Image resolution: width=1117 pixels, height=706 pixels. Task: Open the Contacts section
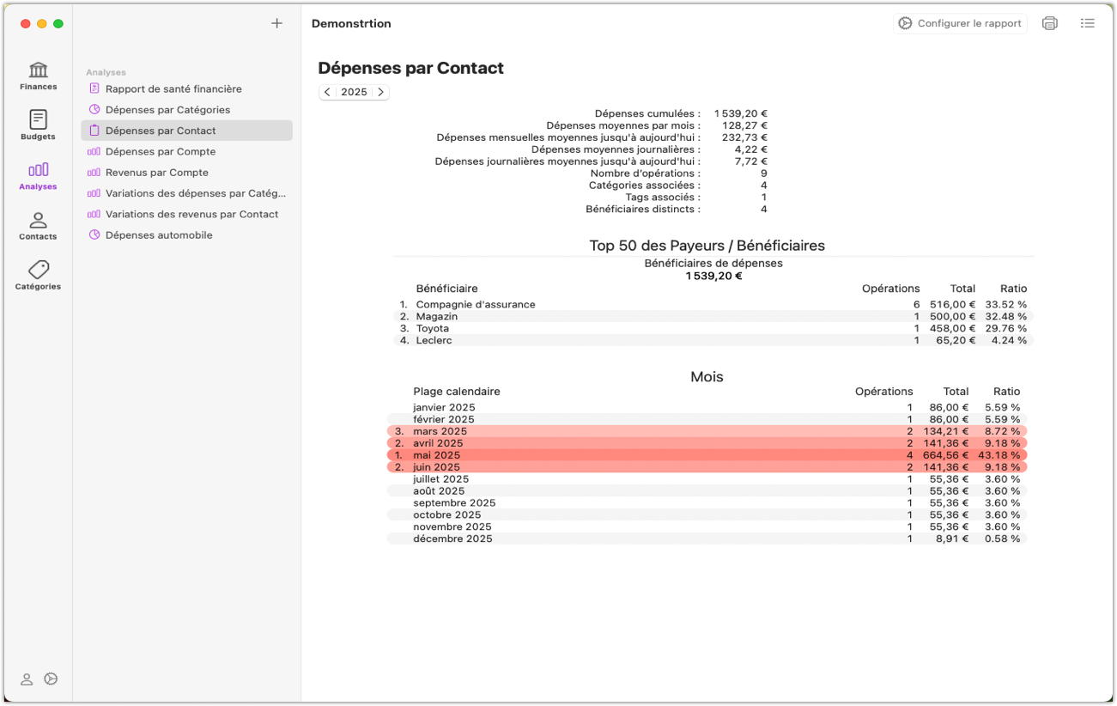click(x=39, y=226)
